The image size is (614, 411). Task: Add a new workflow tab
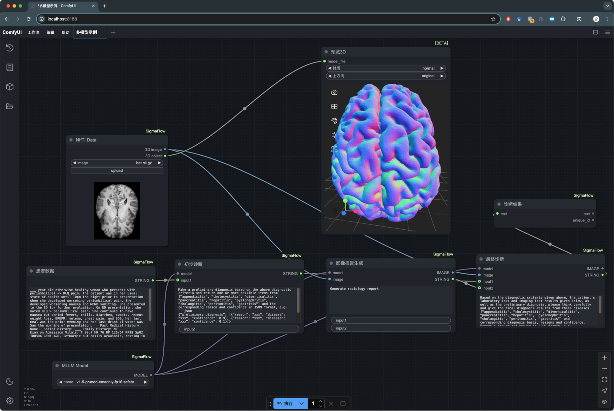(113, 32)
